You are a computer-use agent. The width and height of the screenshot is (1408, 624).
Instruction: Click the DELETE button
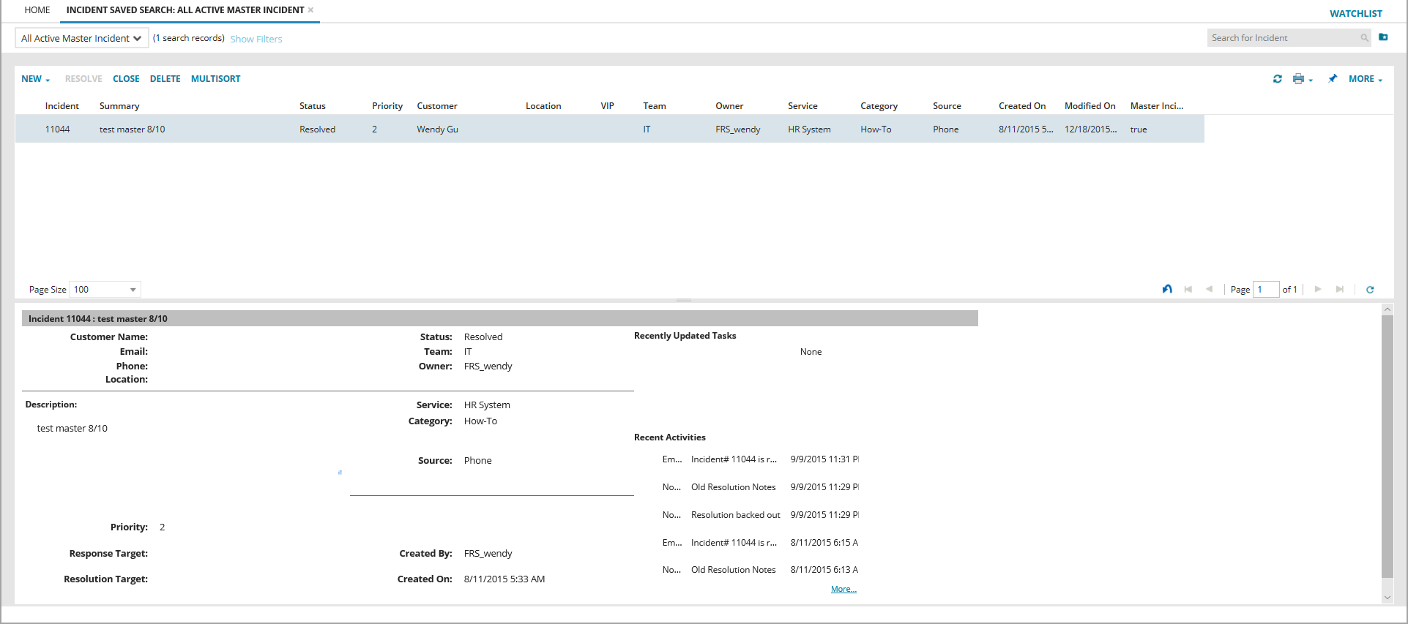(x=165, y=79)
